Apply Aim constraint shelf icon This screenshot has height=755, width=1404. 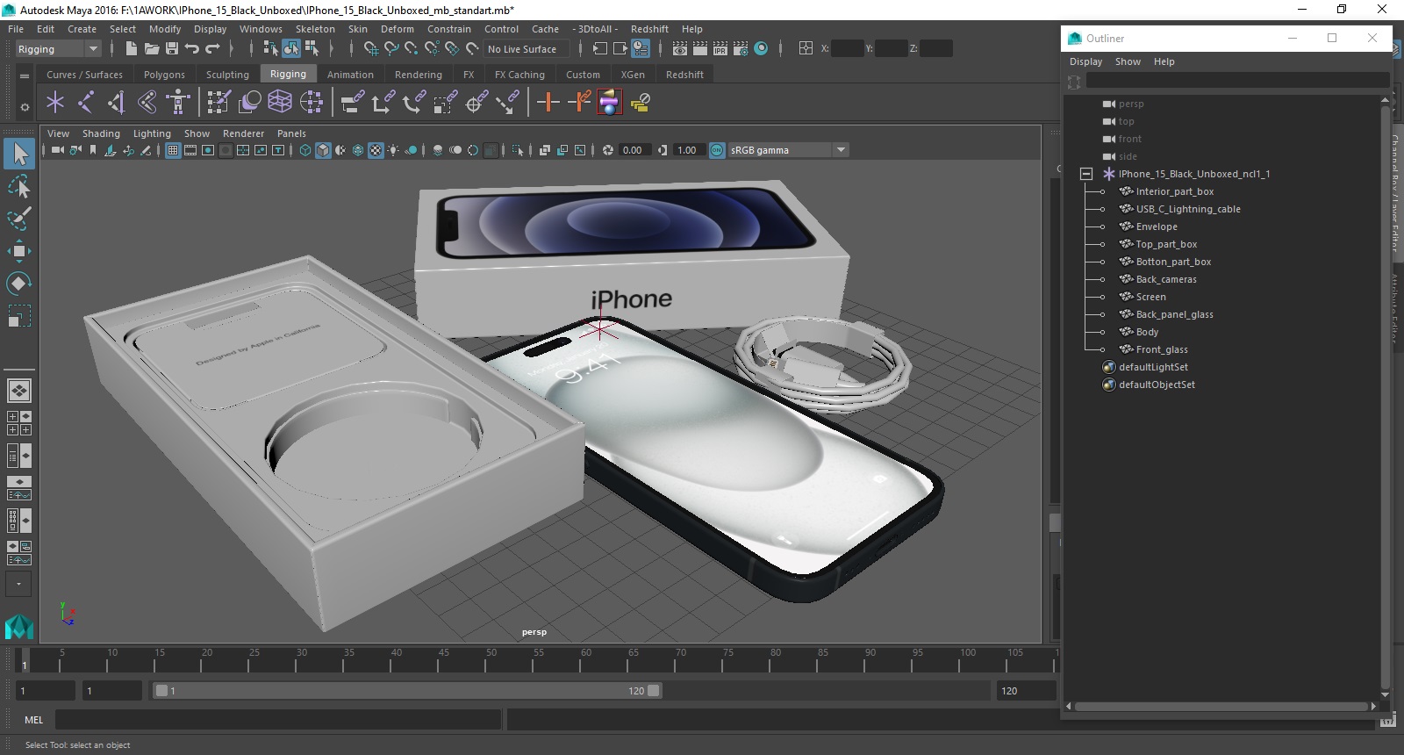click(476, 103)
